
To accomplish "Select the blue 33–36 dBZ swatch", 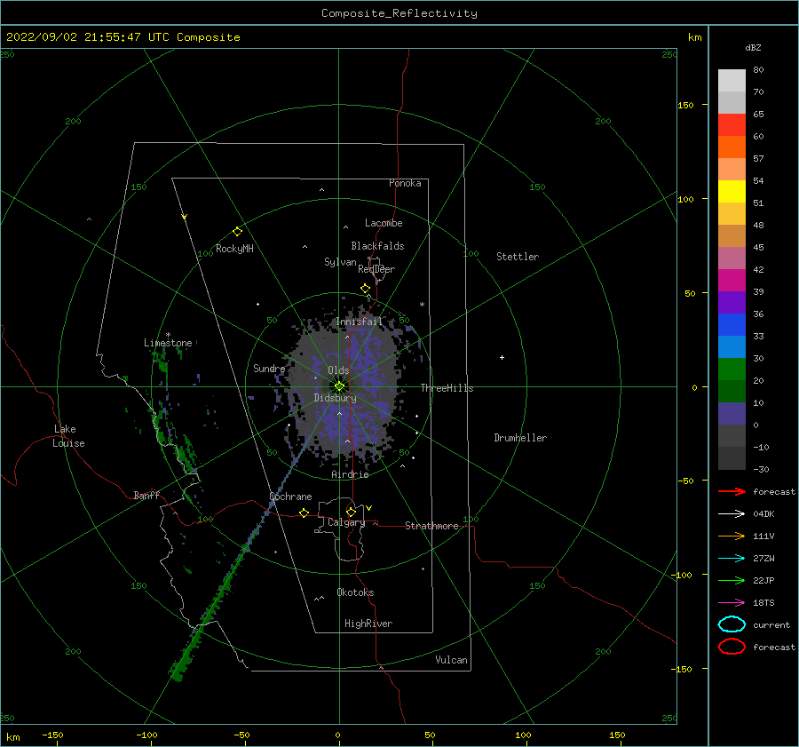I will (x=732, y=324).
